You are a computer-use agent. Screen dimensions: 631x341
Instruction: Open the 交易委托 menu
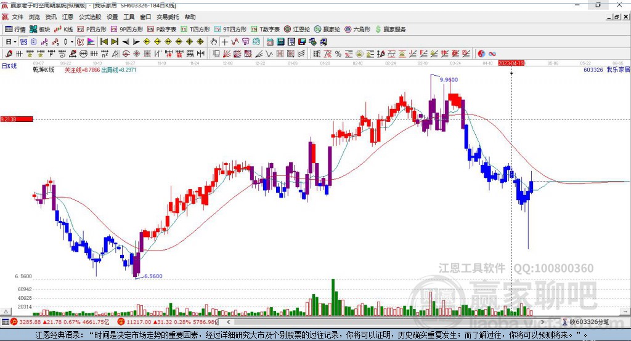tap(168, 17)
